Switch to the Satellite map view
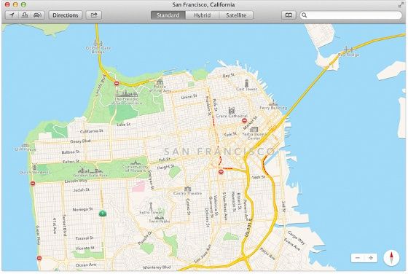408x274 pixels. (236, 15)
